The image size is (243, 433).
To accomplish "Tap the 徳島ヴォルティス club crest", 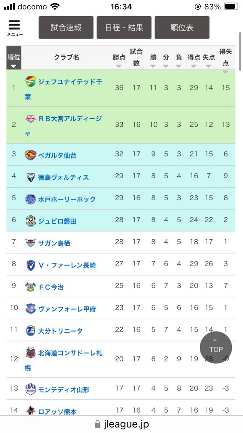I will [x=31, y=177].
